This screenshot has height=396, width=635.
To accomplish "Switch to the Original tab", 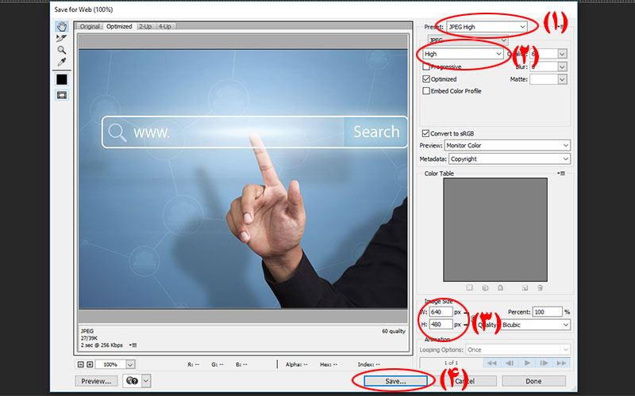I will [x=90, y=26].
